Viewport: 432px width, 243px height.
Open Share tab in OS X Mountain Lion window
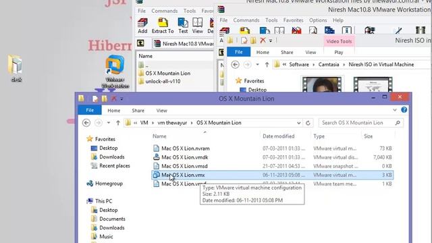click(138, 111)
